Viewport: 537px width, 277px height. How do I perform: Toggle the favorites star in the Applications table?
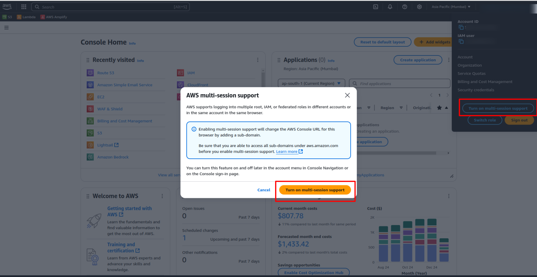coord(439,107)
